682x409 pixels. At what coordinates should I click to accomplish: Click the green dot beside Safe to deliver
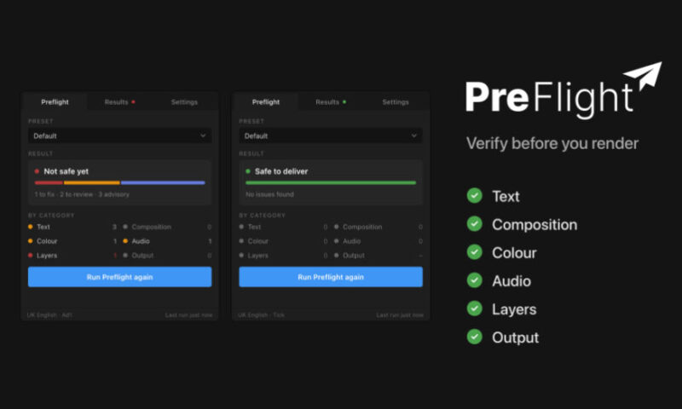(x=248, y=171)
